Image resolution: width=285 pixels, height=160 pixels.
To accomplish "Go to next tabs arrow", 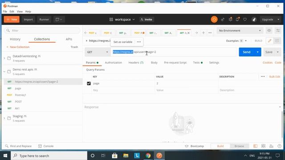I will 196,33.
